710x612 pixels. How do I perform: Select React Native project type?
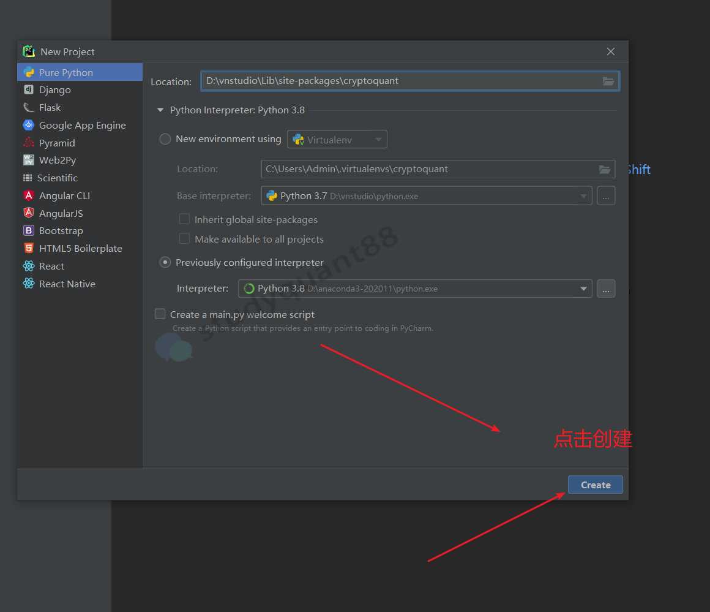pyautogui.click(x=67, y=284)
